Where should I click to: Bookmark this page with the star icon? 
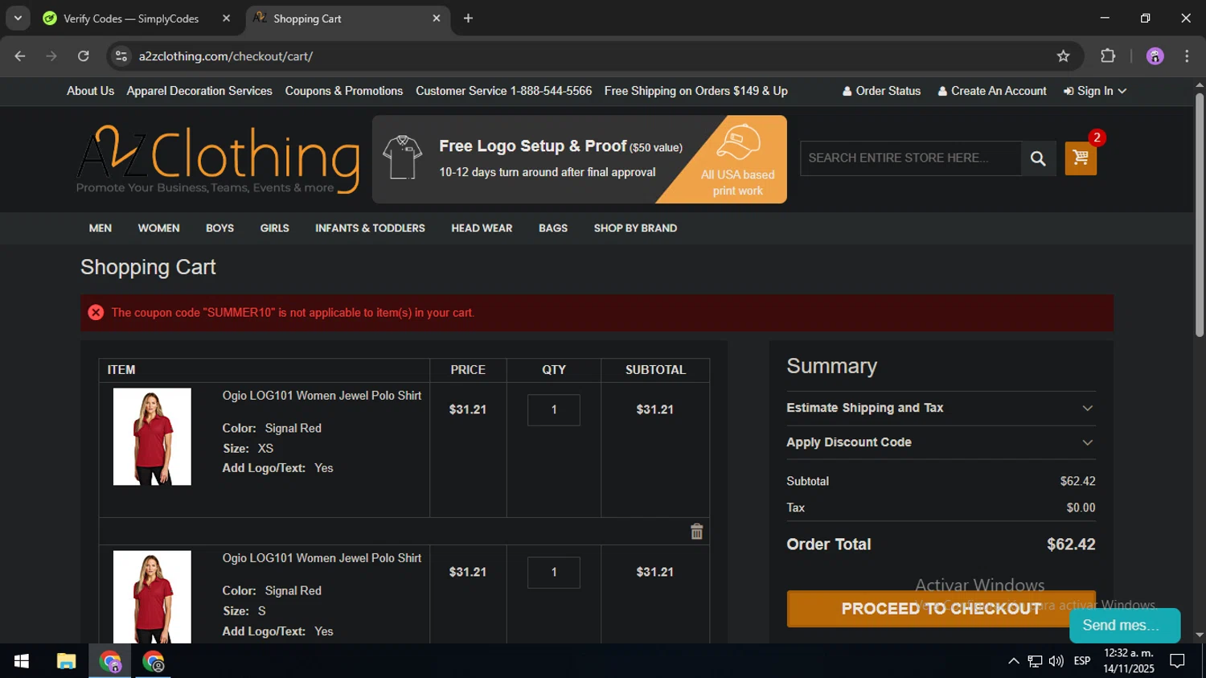[x=1064, y=56]
